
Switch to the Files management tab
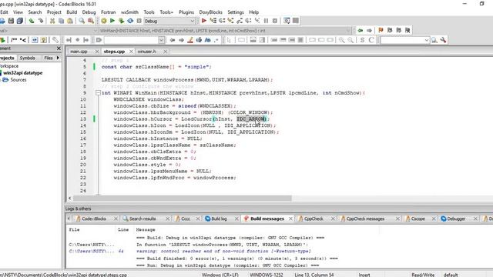[49, 58]
